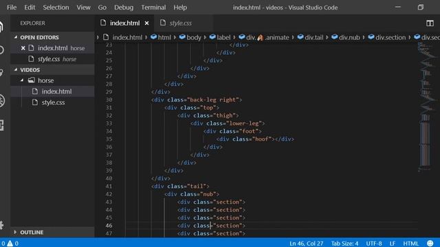Image resolution: width=440 pixels, height=247 pixels.
Task: Open Source Control view in activity bar
Action: [x=1, y=73]
